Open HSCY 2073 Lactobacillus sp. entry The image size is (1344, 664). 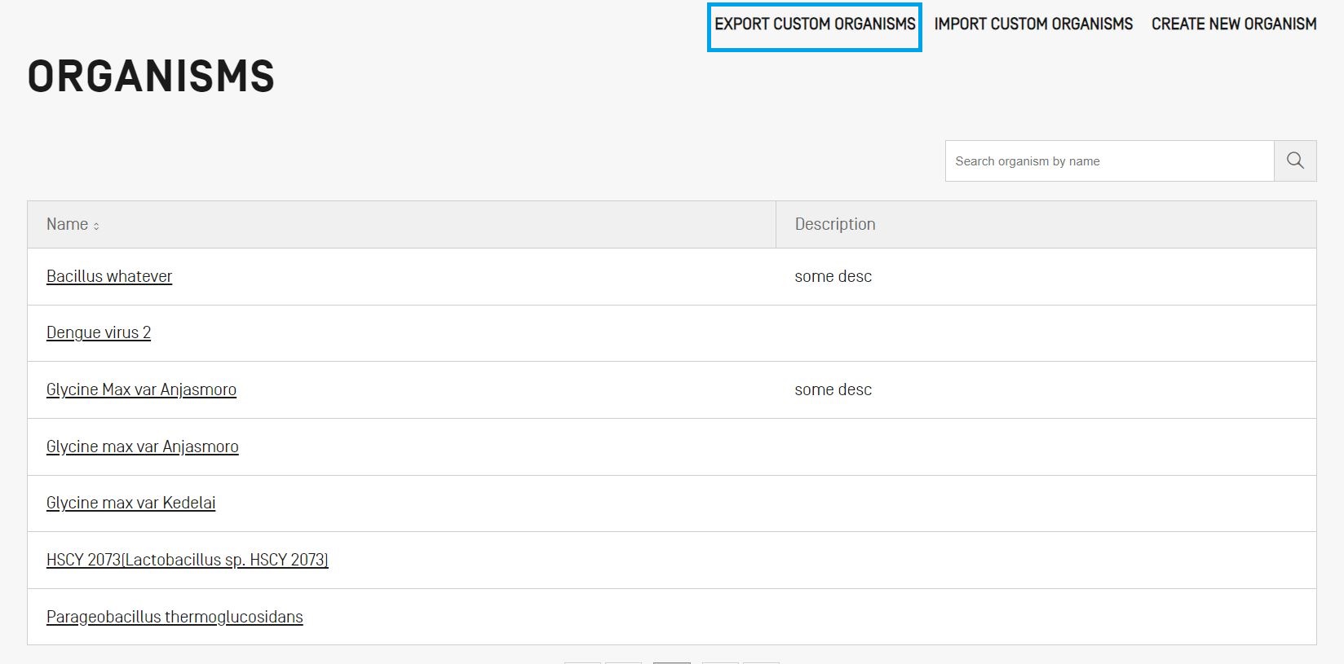tap(187, 560)
